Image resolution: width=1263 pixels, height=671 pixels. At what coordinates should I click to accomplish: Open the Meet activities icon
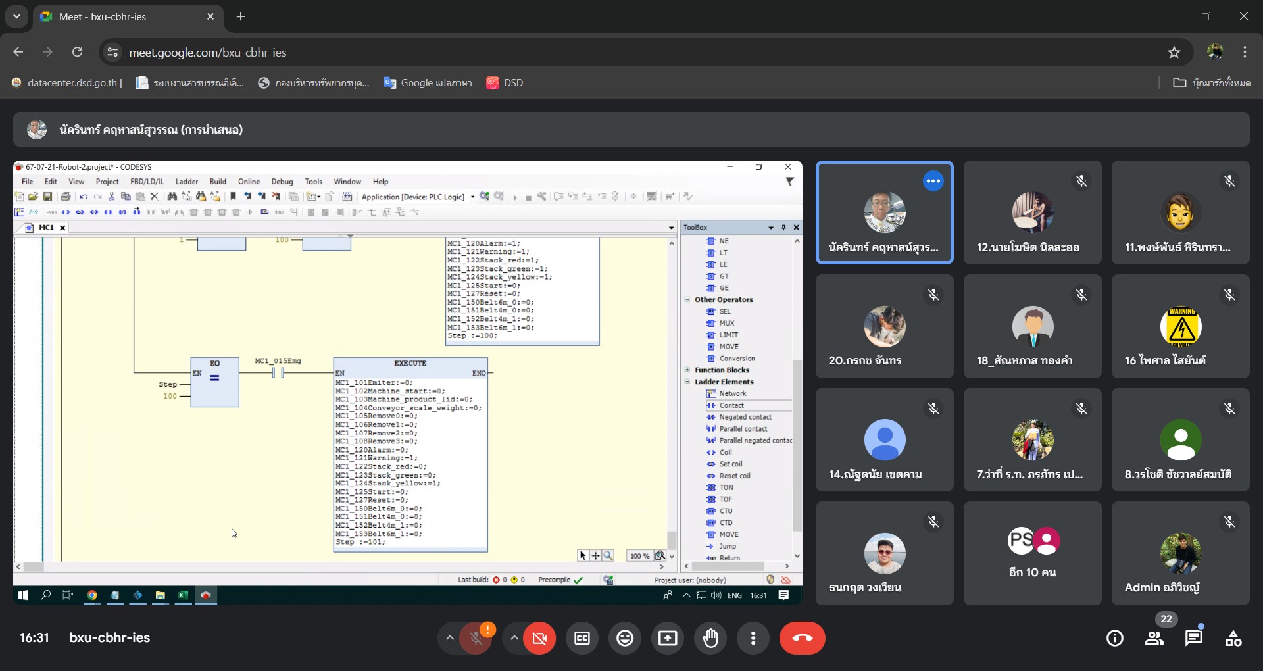(1233, 638)
